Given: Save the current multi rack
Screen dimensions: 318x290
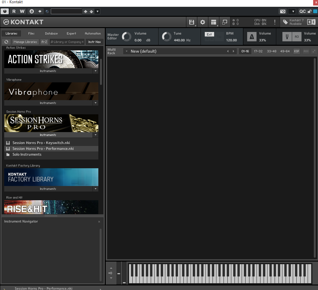Looking at the screenshot, I should 192,22.
